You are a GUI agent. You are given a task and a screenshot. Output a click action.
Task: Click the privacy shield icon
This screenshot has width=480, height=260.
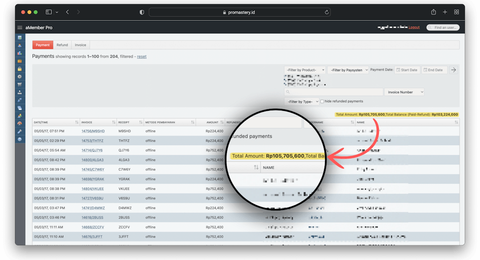point(142,12)
